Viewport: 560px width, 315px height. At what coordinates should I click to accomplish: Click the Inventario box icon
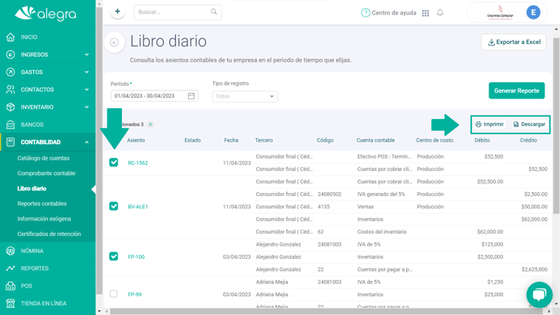pos(11,107)
